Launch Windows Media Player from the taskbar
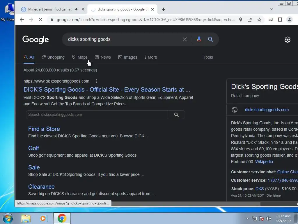The width and height of the screenshot is (298, 224). click(x=44, y=218)
